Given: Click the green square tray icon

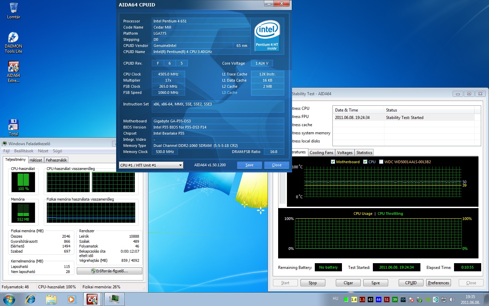Looking at the screenshot, I should click(x=346, y=300).
